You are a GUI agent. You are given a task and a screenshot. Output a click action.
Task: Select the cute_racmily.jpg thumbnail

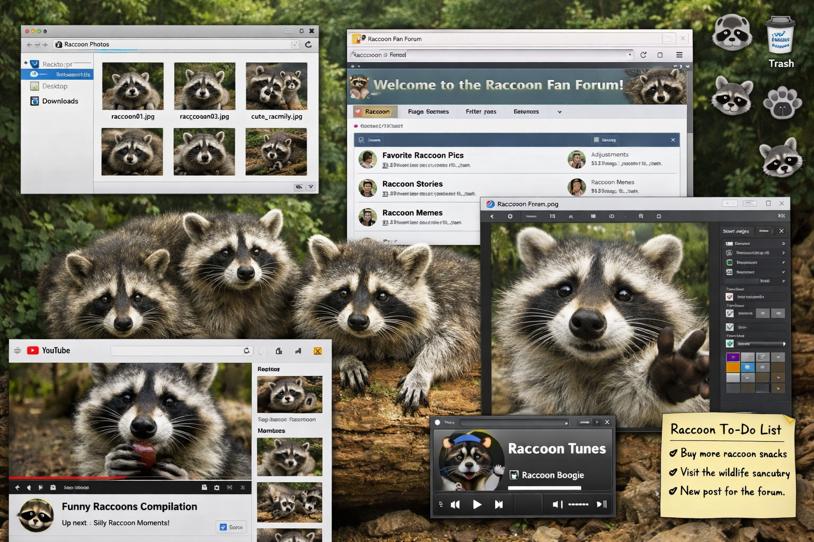(x=276, y=86)
